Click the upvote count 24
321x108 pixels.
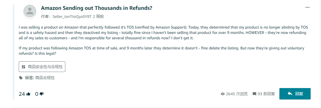pos(22,94)
